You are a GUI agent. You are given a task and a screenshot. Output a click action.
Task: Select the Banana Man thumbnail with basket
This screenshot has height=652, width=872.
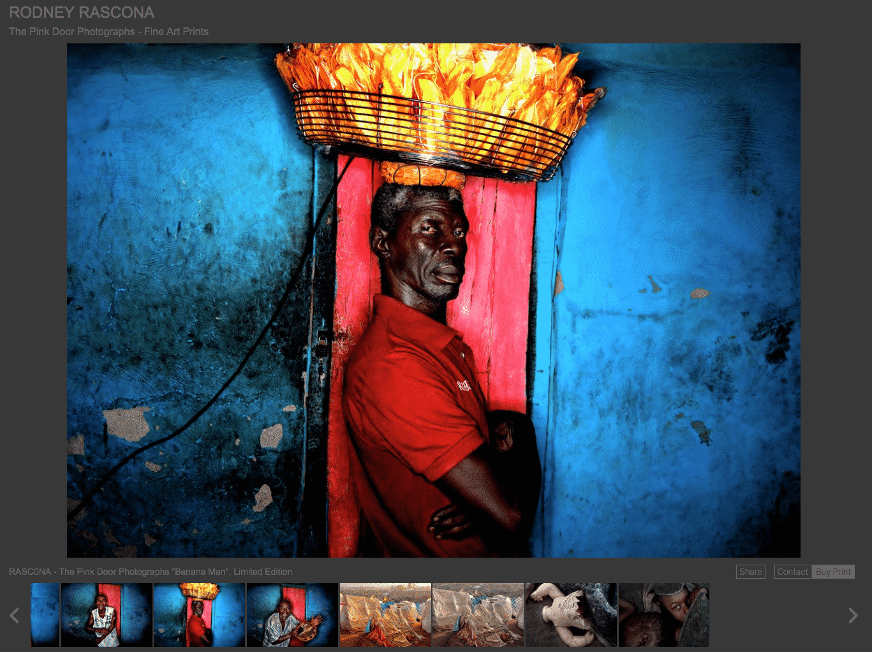pyautogui.click(x=200, y=615)
